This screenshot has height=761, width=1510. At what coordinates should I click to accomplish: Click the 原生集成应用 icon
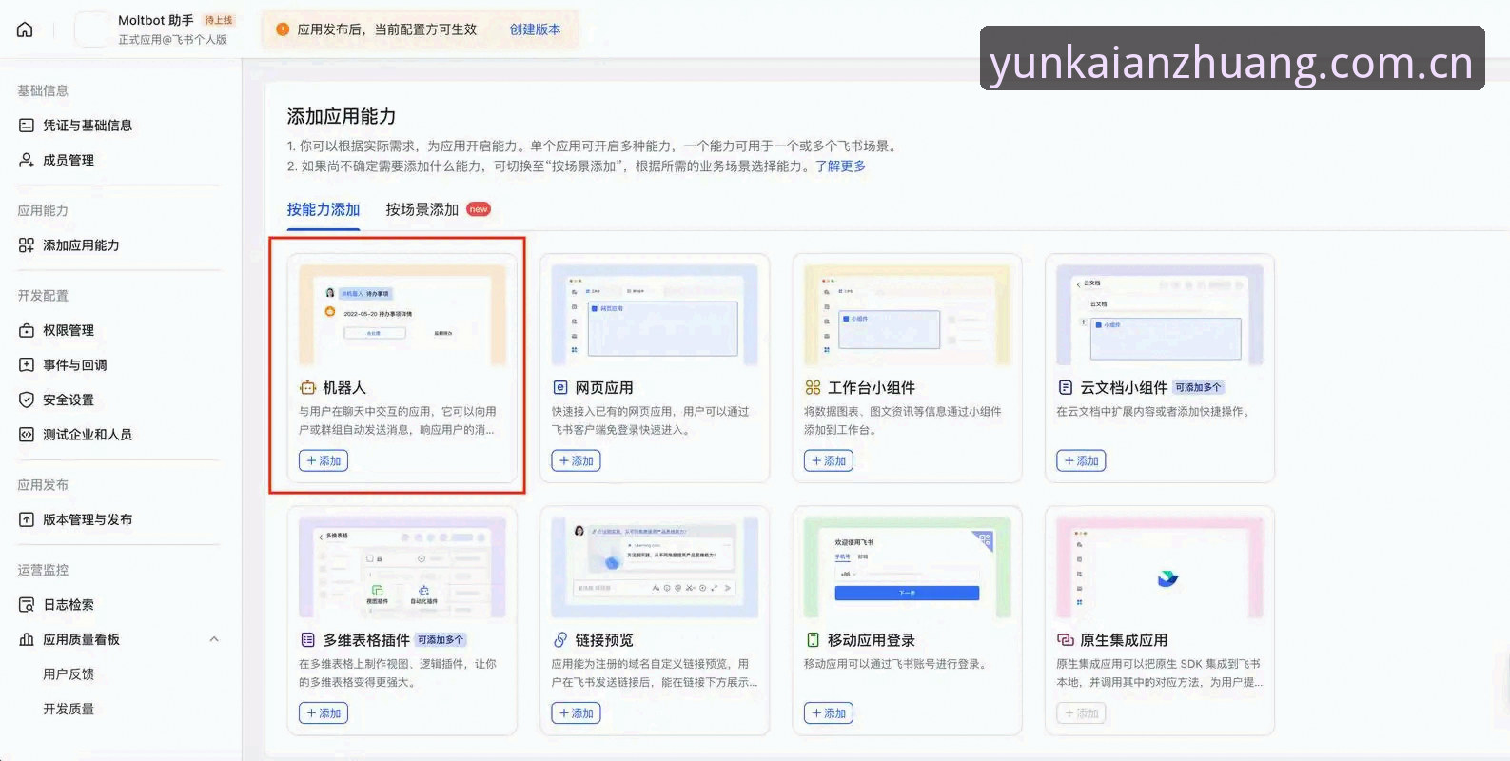[1066, 640]
